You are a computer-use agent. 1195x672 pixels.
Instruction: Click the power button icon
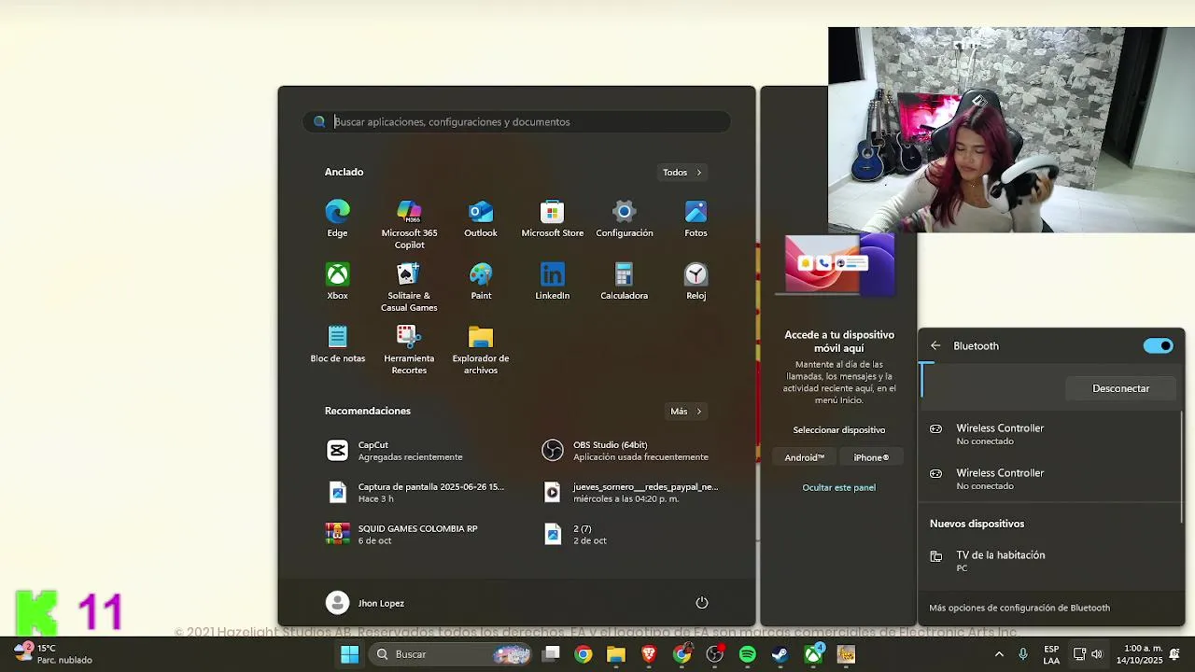pyautogui.click(x=702, y=603)
